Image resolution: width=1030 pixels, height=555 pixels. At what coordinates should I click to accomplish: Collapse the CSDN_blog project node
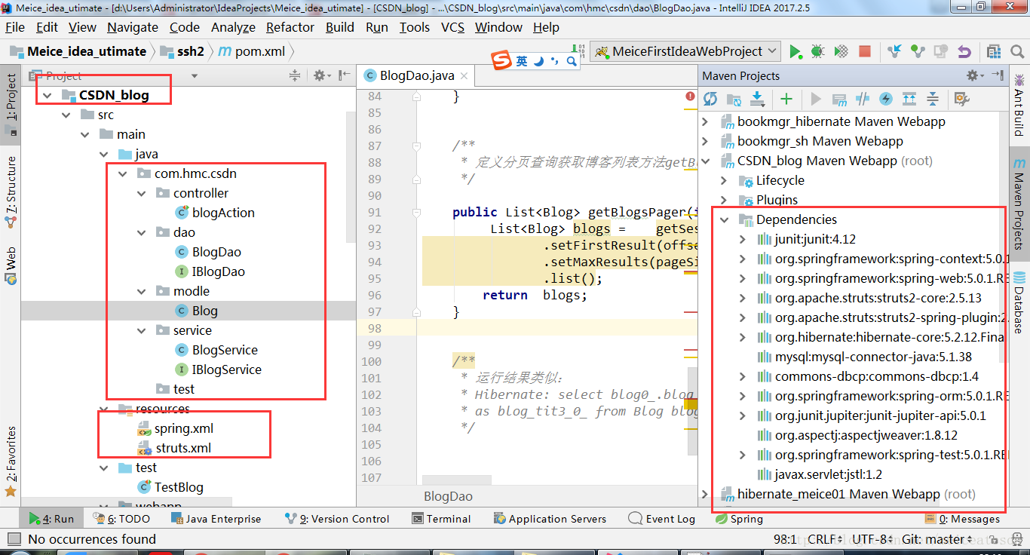coord(48,95)
